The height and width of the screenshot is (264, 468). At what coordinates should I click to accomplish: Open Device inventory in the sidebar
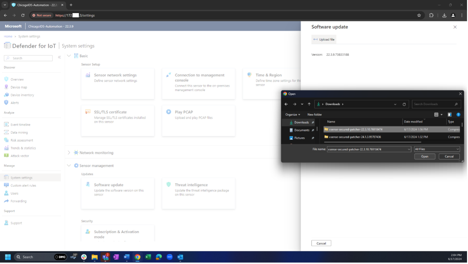(x=22, y=95)
